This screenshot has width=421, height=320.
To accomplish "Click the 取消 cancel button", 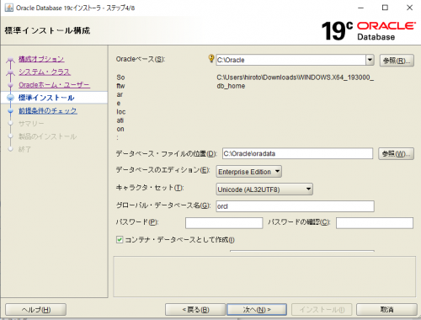I will pyautogui.click(x=386, y=310).
